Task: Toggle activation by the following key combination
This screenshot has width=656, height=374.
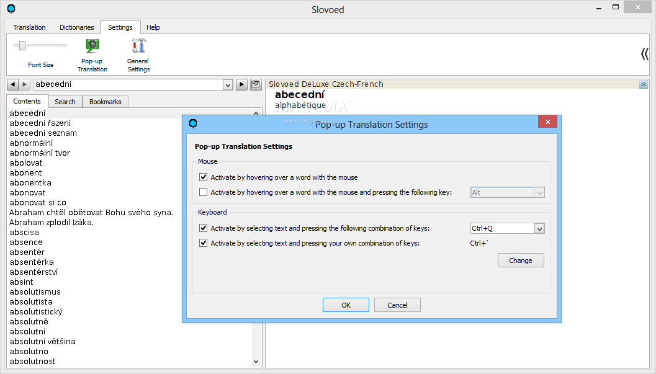Action: (204, 228)
